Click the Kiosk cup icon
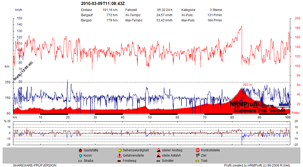This screenshot has height=167, width=303. coord(80,156)
